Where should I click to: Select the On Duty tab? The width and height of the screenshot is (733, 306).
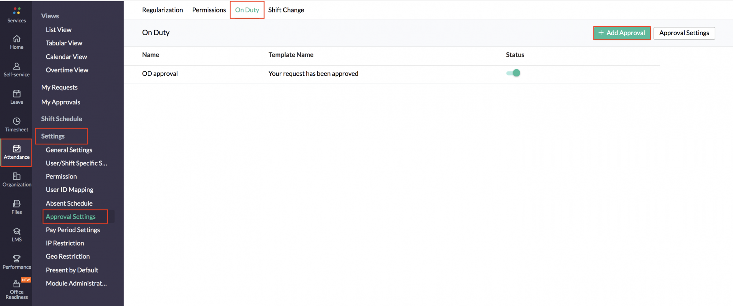[x=247, y=10]
